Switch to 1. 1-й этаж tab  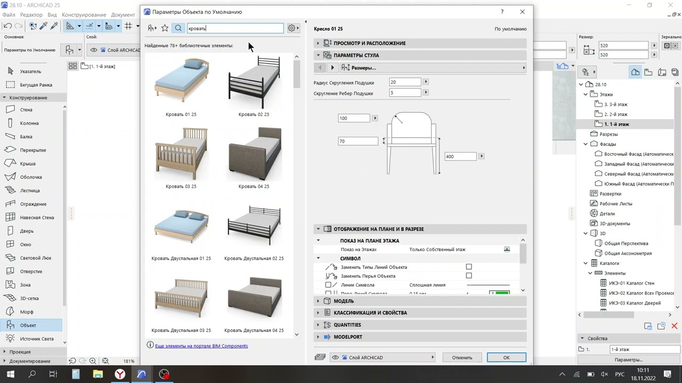98,66
